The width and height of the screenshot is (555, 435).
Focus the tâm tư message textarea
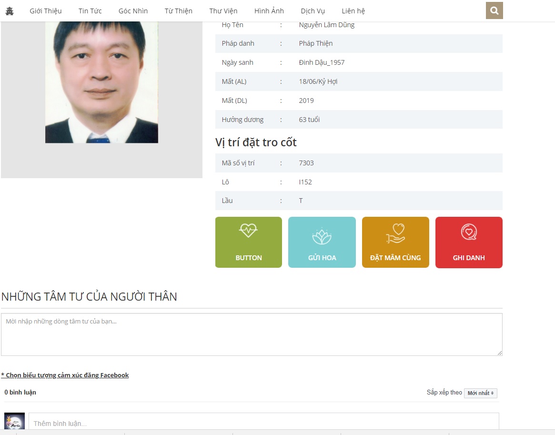pos(252,334)
